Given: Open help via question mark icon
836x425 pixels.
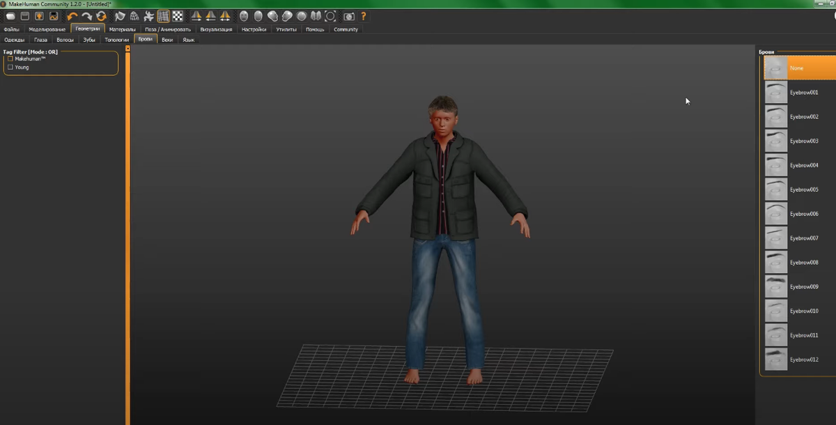Looking at the screenshot, I should (364, 16).
